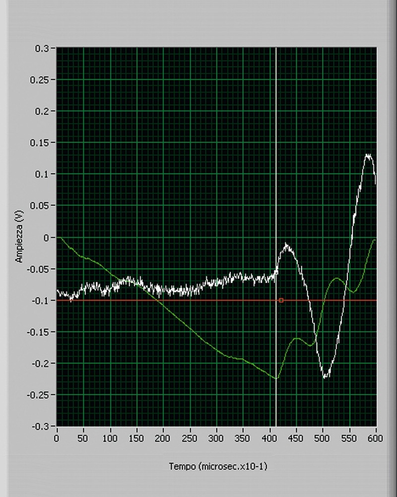Click the 'Ampiezza (V)' axis label
The width and height of the screenshot is (397, 497).
tap(19, 236)
